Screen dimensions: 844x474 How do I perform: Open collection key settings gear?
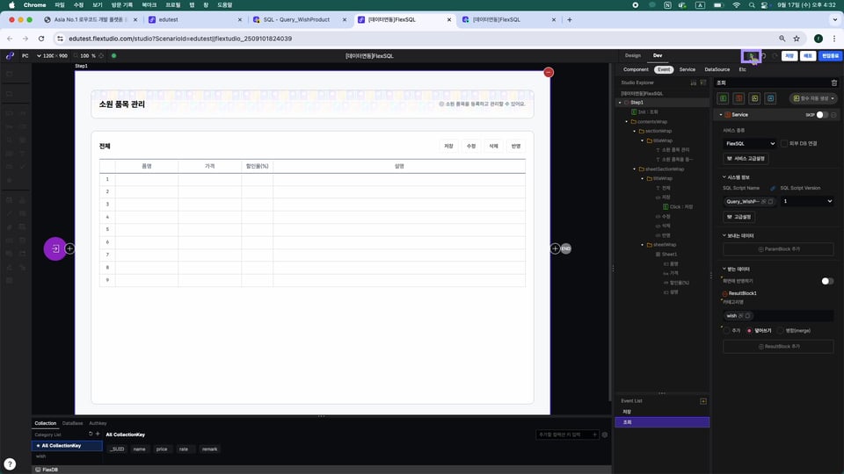605,434
